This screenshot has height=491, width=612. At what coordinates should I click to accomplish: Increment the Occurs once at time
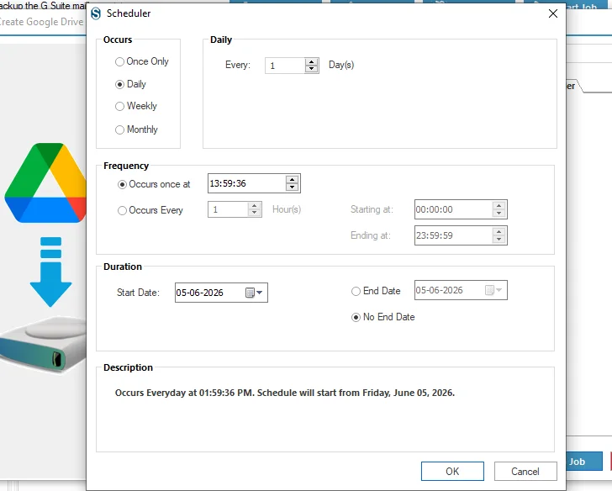tap(292, 180)
